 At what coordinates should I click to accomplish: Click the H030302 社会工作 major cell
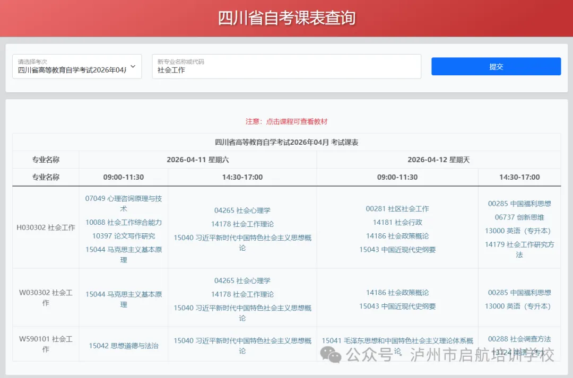(46, 227)
